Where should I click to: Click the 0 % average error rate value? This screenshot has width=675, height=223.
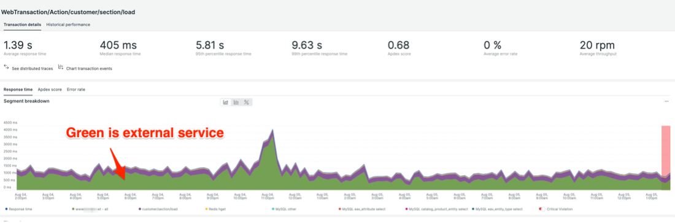[493, 45]
